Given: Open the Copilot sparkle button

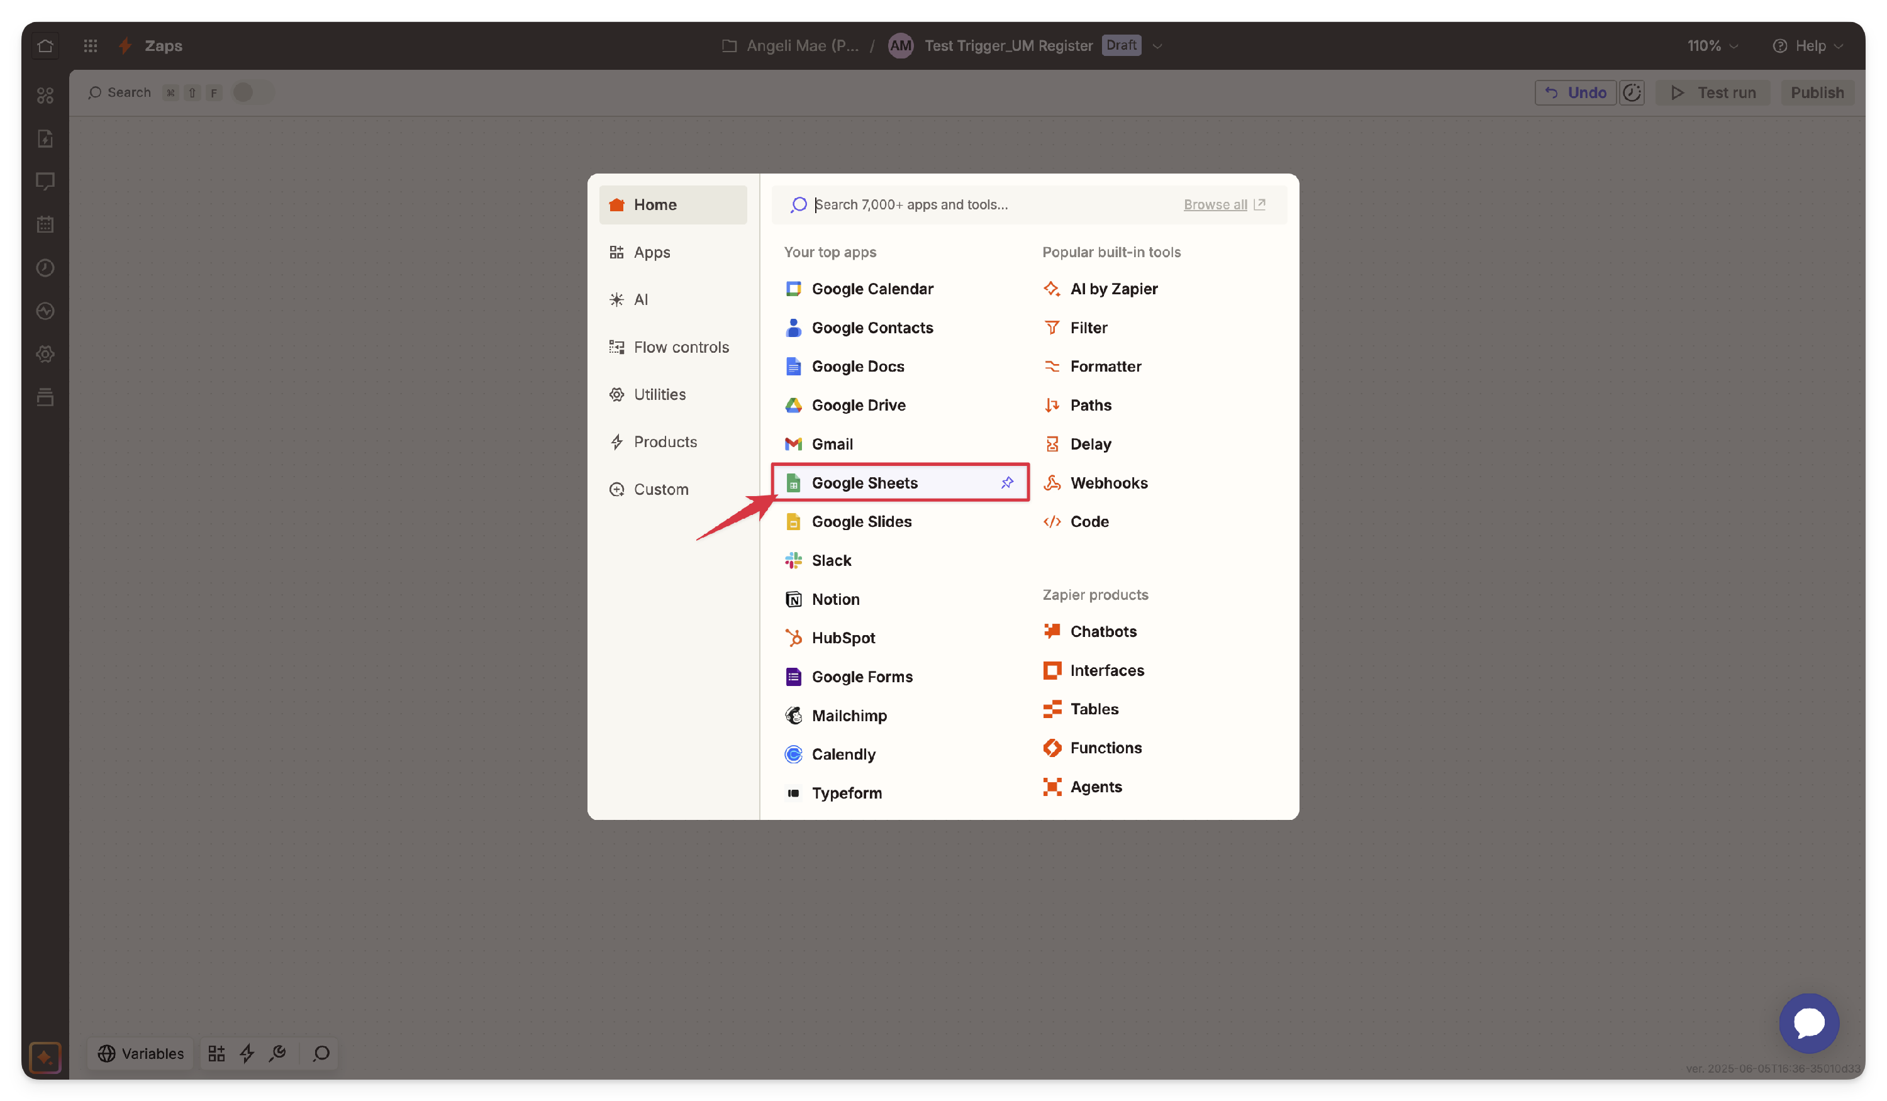Looking at the screenshot, I should [x=45, y=1058].
